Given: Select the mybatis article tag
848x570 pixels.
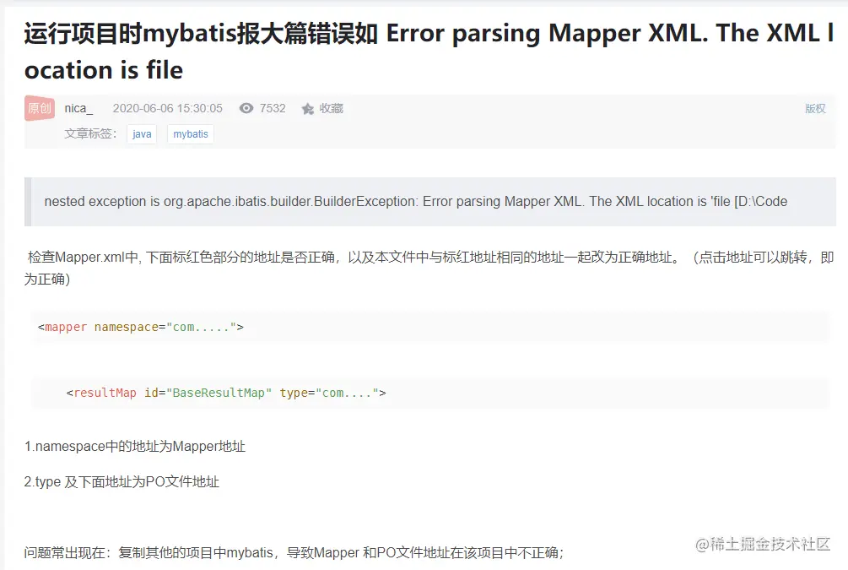Looking at the screenshot, I should pos(191,133).
